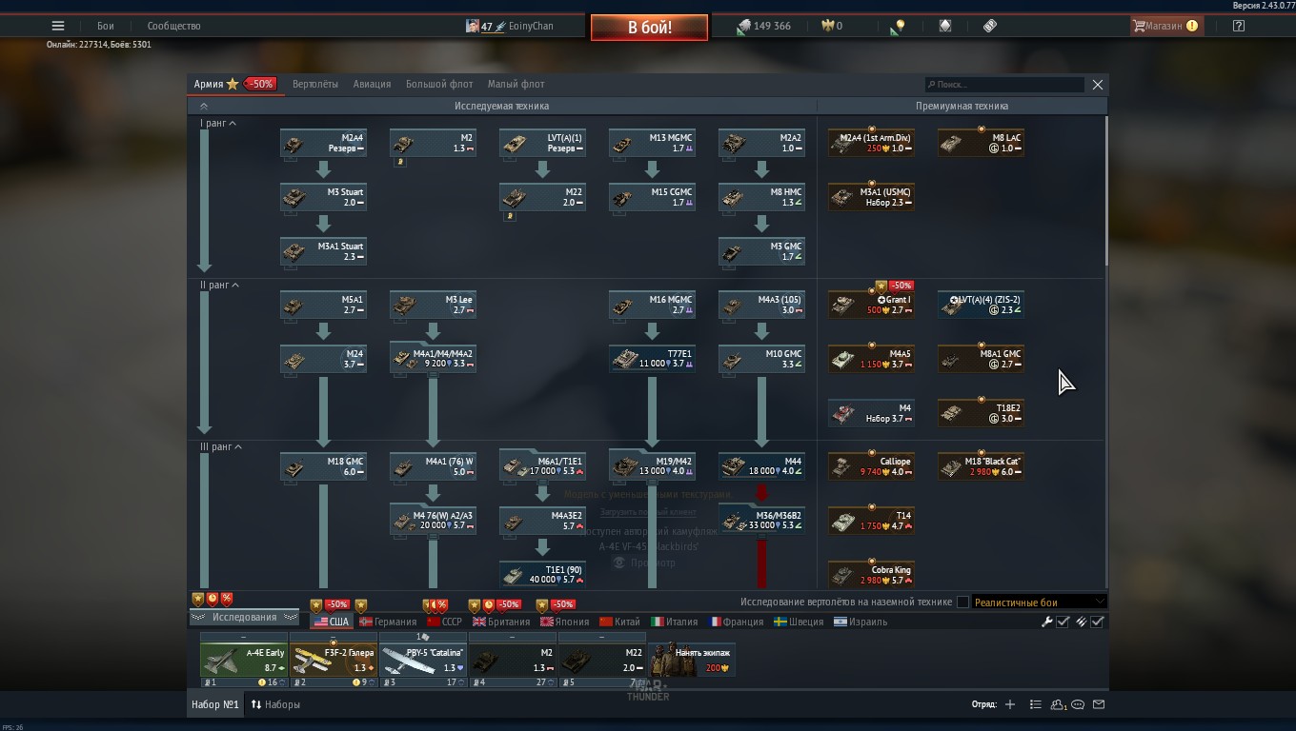The height and width of the screenshot is (731, 1296).
Task: Open the contacts list icon
Action: click(1058, 704)
